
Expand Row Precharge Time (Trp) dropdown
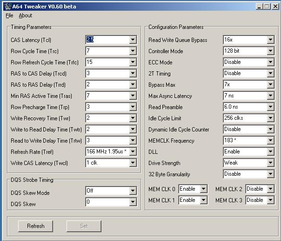tap(133, 107)
